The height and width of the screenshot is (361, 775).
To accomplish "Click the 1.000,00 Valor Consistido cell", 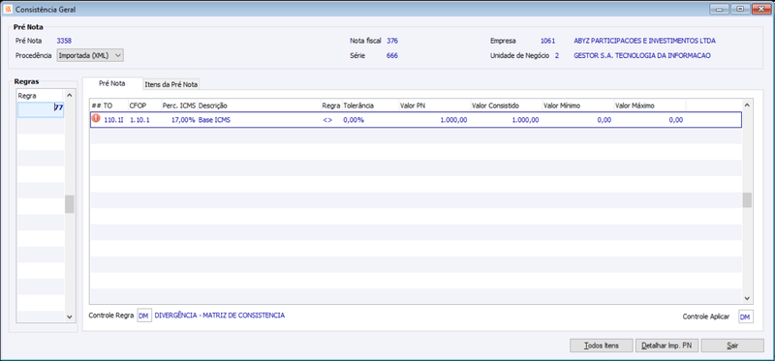I will (506, 120).
